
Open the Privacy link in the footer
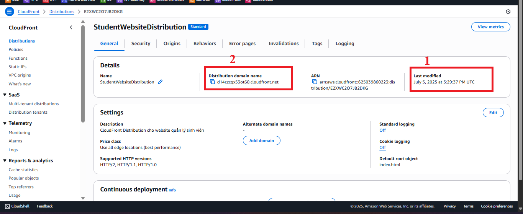point(449,206)
